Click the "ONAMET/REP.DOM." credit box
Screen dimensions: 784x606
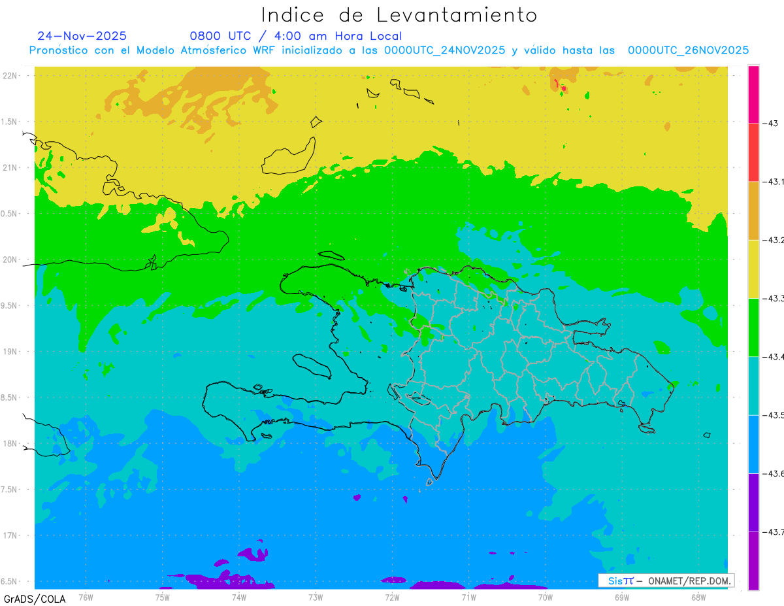coord(666,581)
